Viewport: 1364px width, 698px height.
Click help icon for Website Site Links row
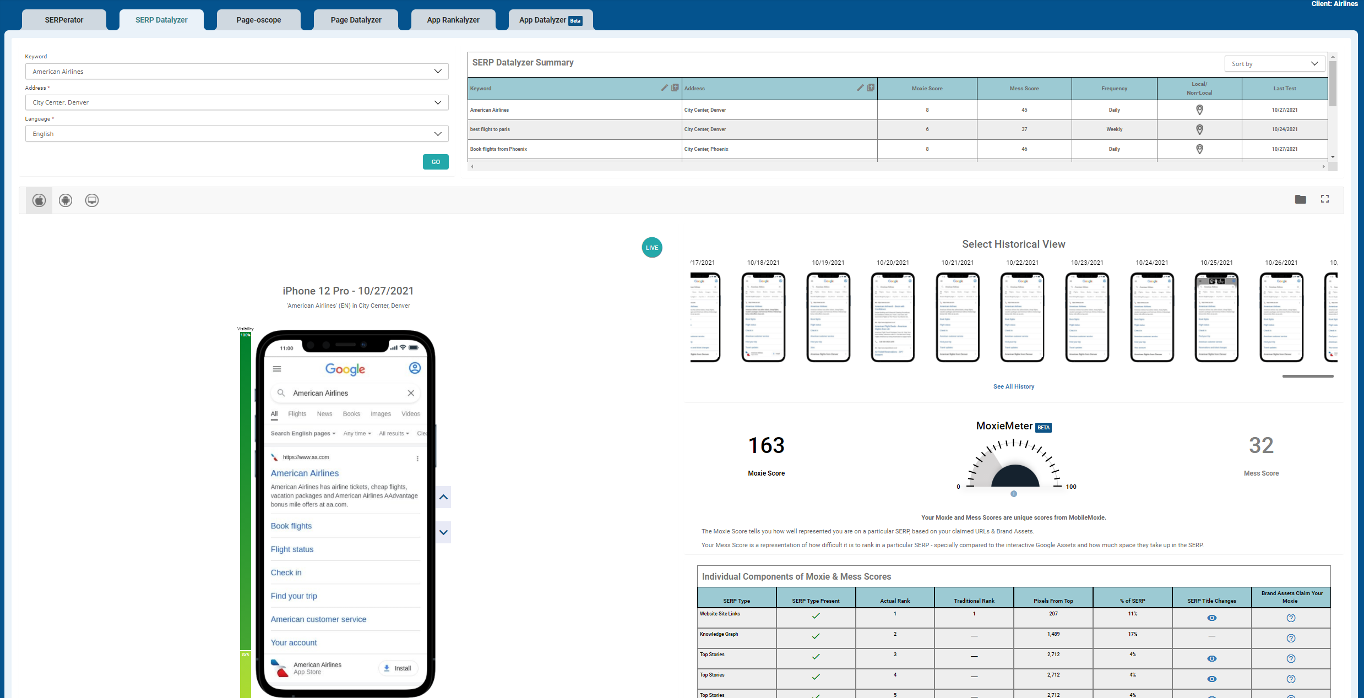point(1291,618)
